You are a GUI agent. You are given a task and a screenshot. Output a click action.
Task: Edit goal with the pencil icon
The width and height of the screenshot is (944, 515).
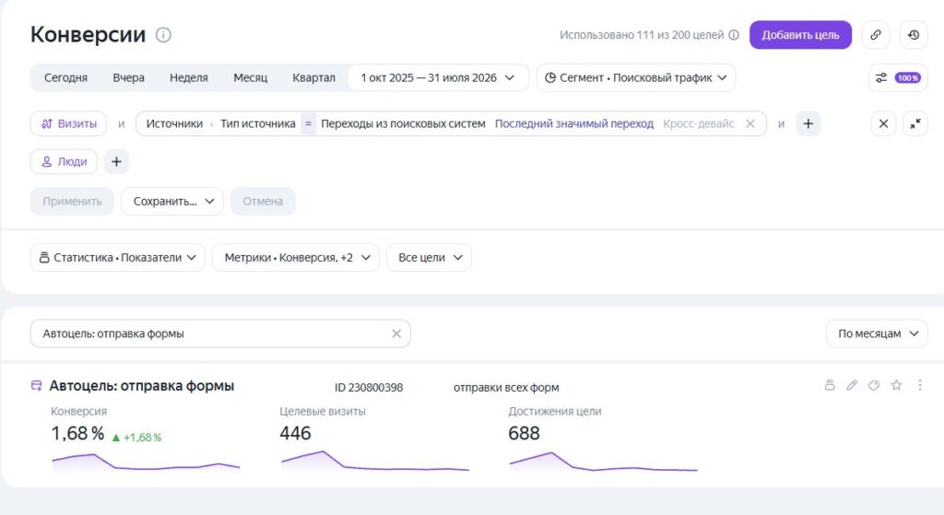click(x=851, y=385)
